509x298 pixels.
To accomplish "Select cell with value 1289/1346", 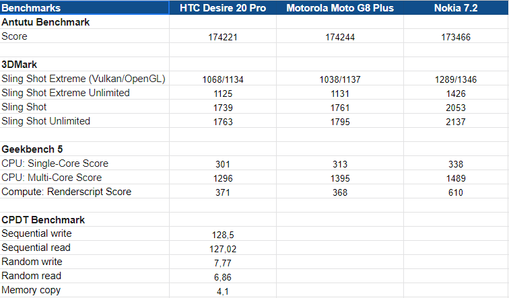I will [x=456, y=79].
